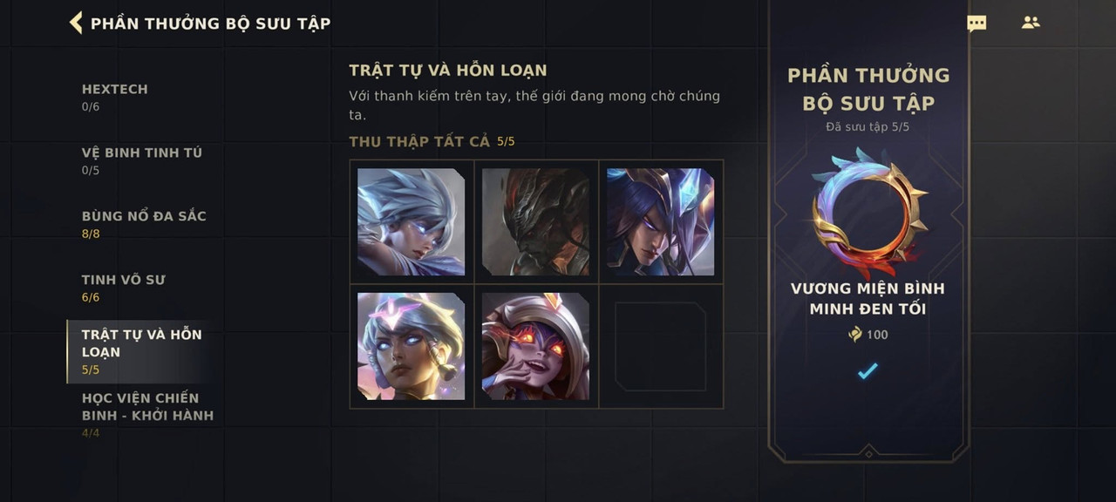Click the currency icon next to 100
Image resolution: width=1116 pixels, height=502 pixels.
coord(855,335)
